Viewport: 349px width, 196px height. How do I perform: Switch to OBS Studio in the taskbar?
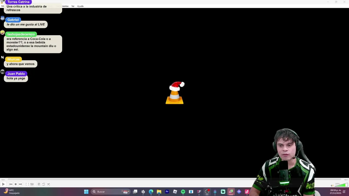pos(207,192)
